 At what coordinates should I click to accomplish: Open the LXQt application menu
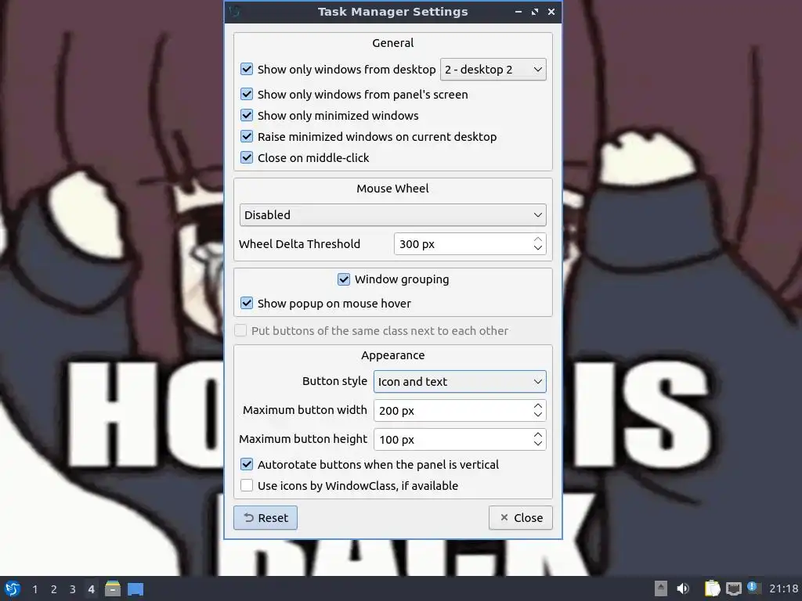[13, 588]
